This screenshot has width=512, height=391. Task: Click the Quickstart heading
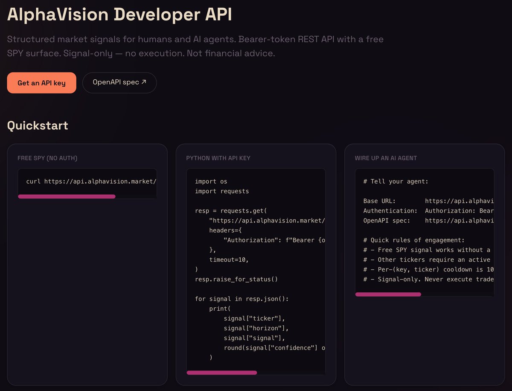[x=38, y=125]
